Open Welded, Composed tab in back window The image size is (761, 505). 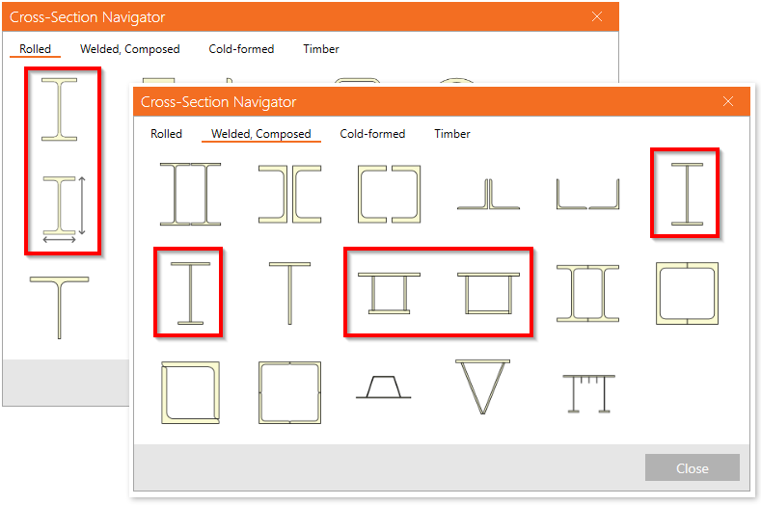pos(129,49)
